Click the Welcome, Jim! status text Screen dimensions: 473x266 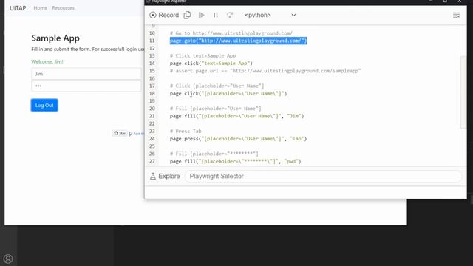(47, 61)
